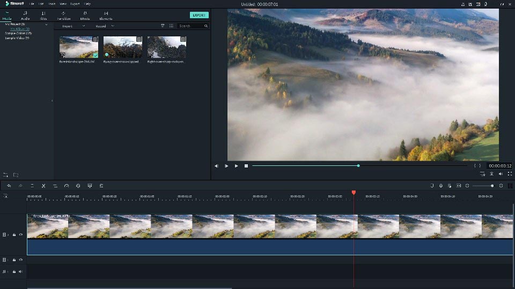
Task: Open the Edit menu
Action: pyautogui.click(x=41, y=4)
